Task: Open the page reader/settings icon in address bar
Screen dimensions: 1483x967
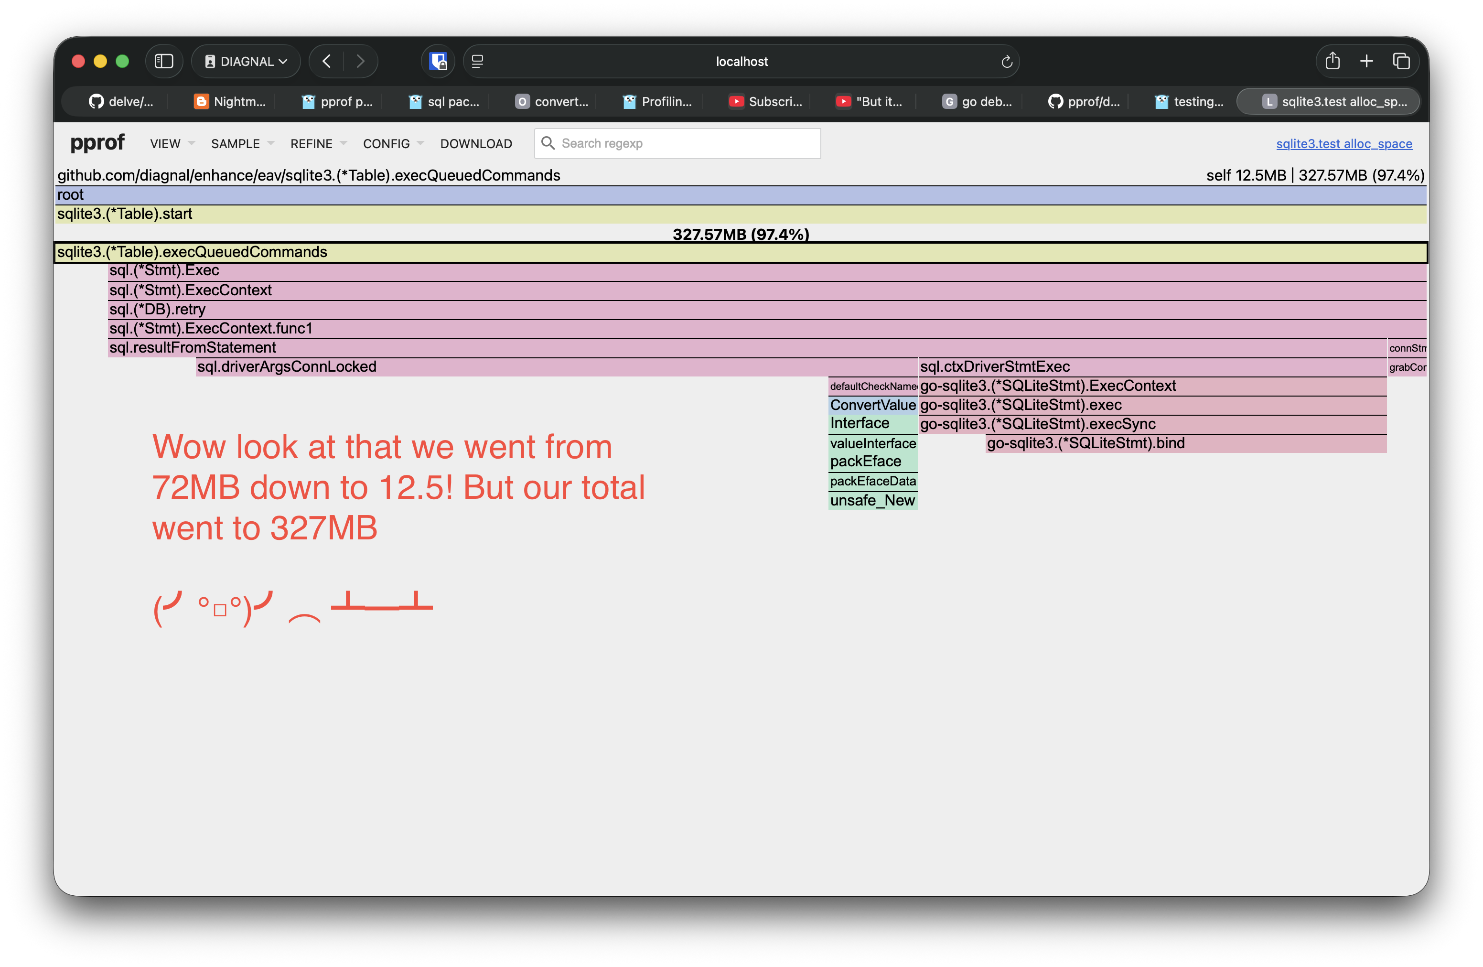Action: point(478,61)
